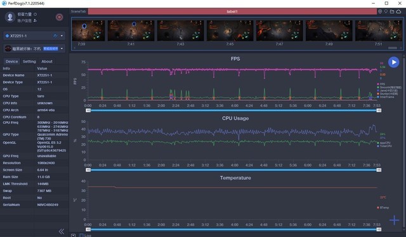The image size is (406, 237).
Task: Click the thumbnail strip horizontal scrollbar
Action: click(393, 48)
